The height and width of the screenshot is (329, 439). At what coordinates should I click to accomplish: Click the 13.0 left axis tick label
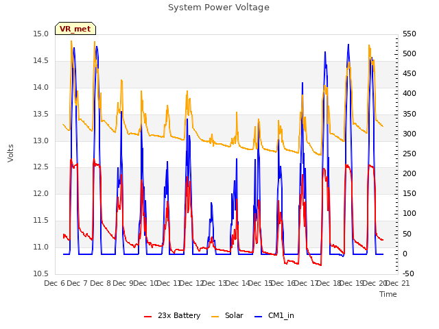41,141
